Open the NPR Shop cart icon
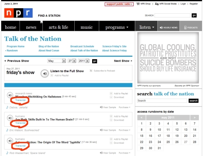This screenshot has width=203, height=156. click(x=138, y=4)
